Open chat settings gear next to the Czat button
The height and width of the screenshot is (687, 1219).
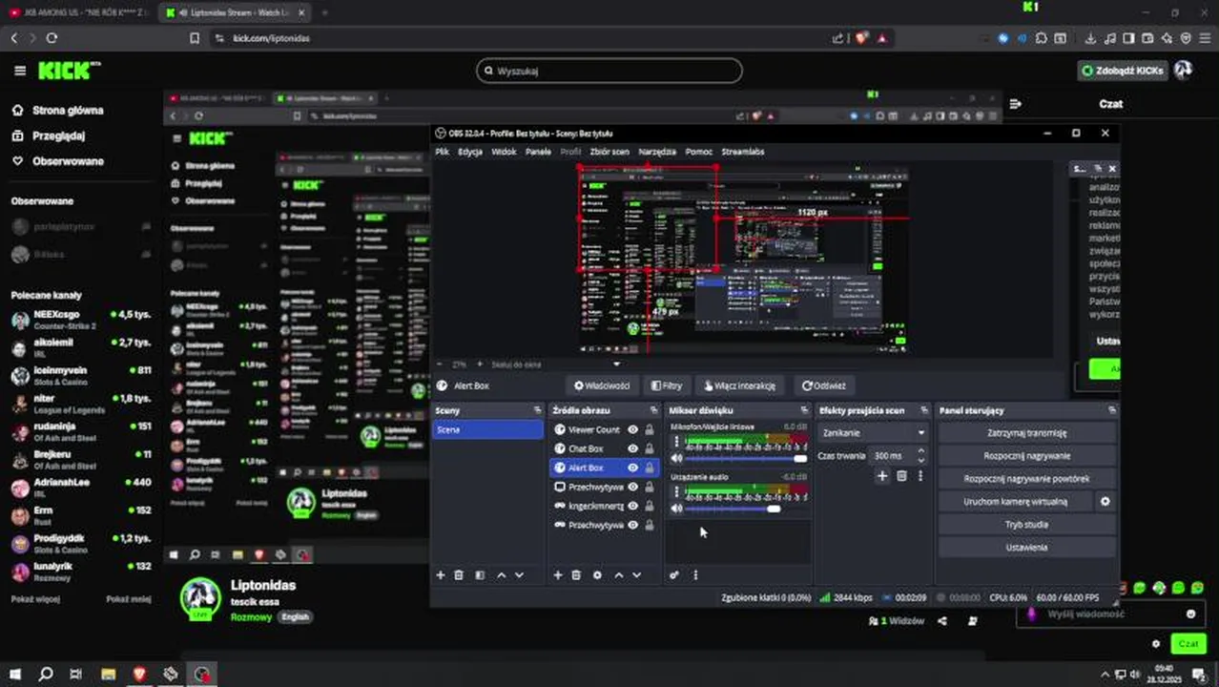tap(1156, 644)
